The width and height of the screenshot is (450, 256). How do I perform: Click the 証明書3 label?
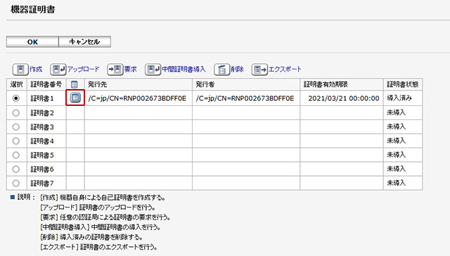click(x=42, y=127)
